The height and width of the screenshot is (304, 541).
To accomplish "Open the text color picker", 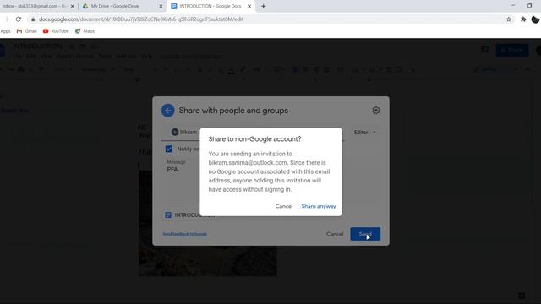I will (232, 70).
